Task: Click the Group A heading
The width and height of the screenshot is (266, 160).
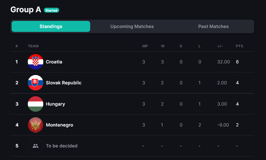Action: 26,10
